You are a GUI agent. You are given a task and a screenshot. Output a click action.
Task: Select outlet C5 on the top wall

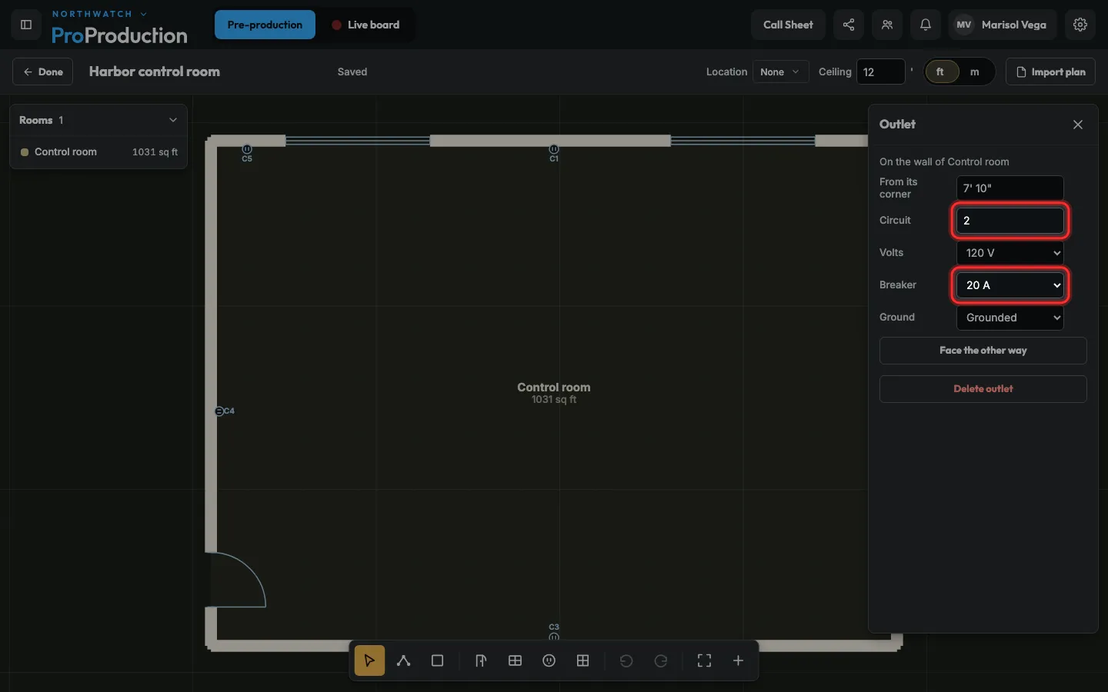pos(247,149)
